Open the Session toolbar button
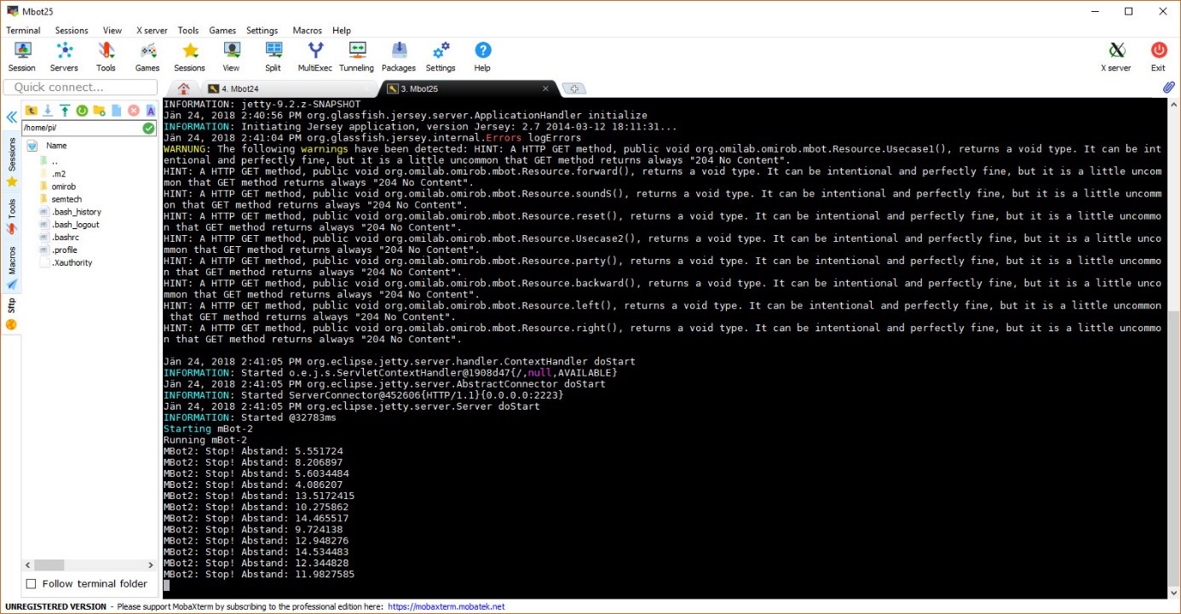The width and height of the screenshot is (1181, 614). click(x=22, y=57)
